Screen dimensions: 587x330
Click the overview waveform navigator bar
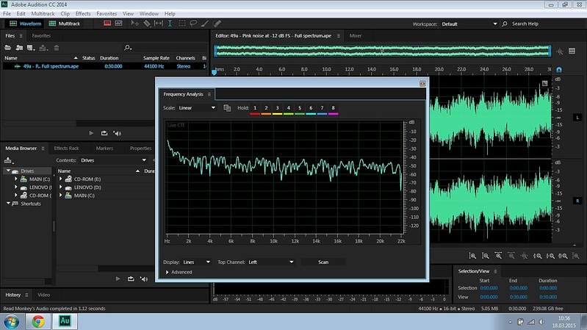[382, 51]
